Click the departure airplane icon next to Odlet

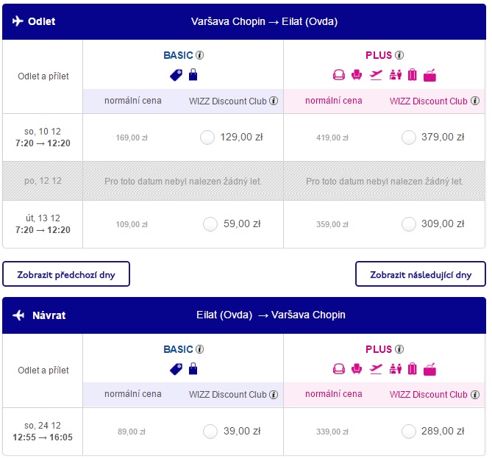point(18,21)
